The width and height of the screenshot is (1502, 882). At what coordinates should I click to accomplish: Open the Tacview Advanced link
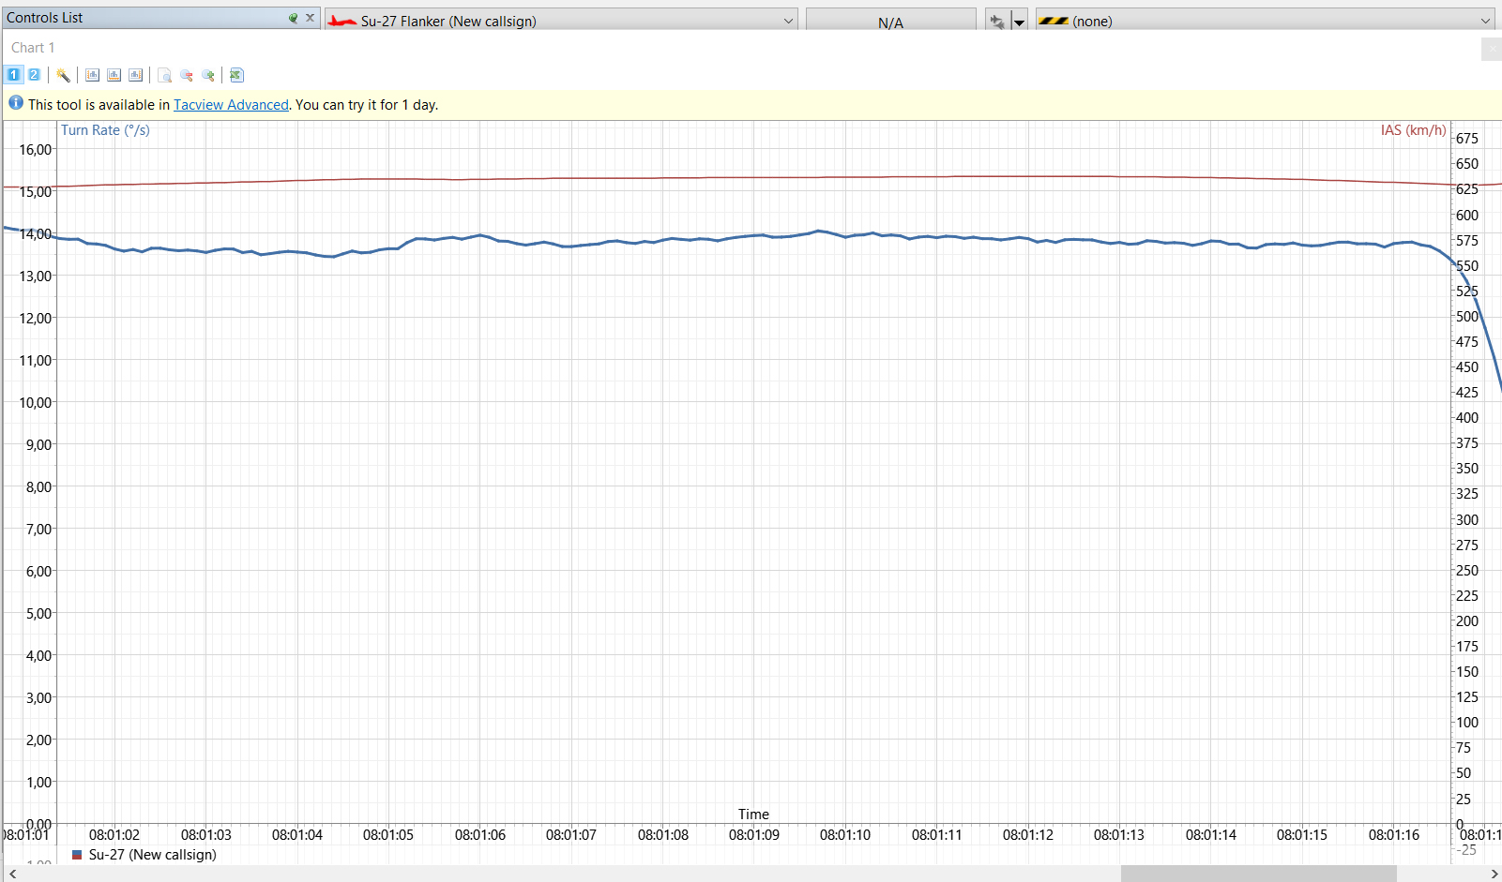point(231,105)
